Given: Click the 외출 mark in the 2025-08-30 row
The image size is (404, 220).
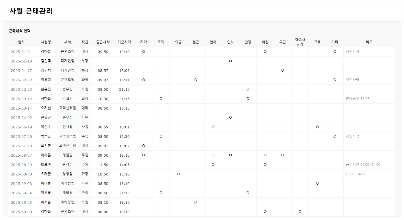Looking at the screenshot, I should point(178,174).
